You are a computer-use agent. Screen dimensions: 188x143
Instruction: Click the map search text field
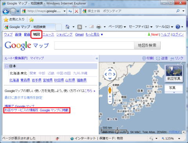tap(94, 45)
